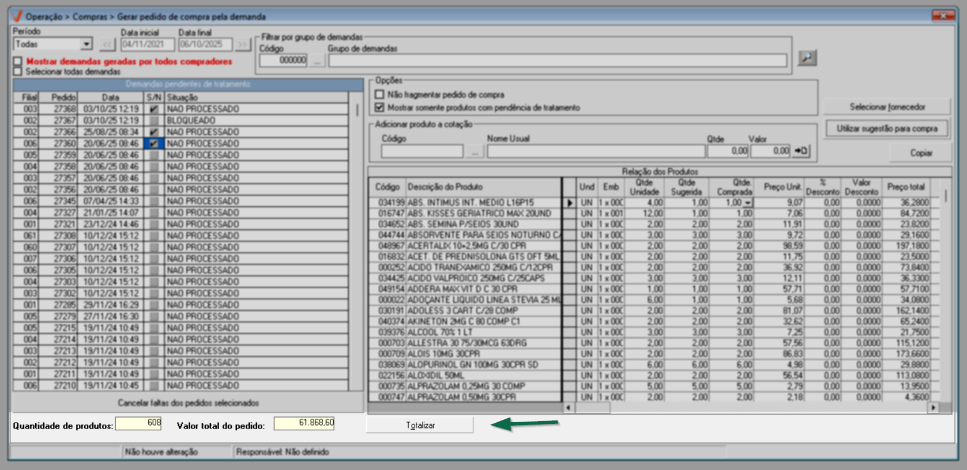Click the Nome Usual input field
The image size is (967, 470).
coord(595,151)
